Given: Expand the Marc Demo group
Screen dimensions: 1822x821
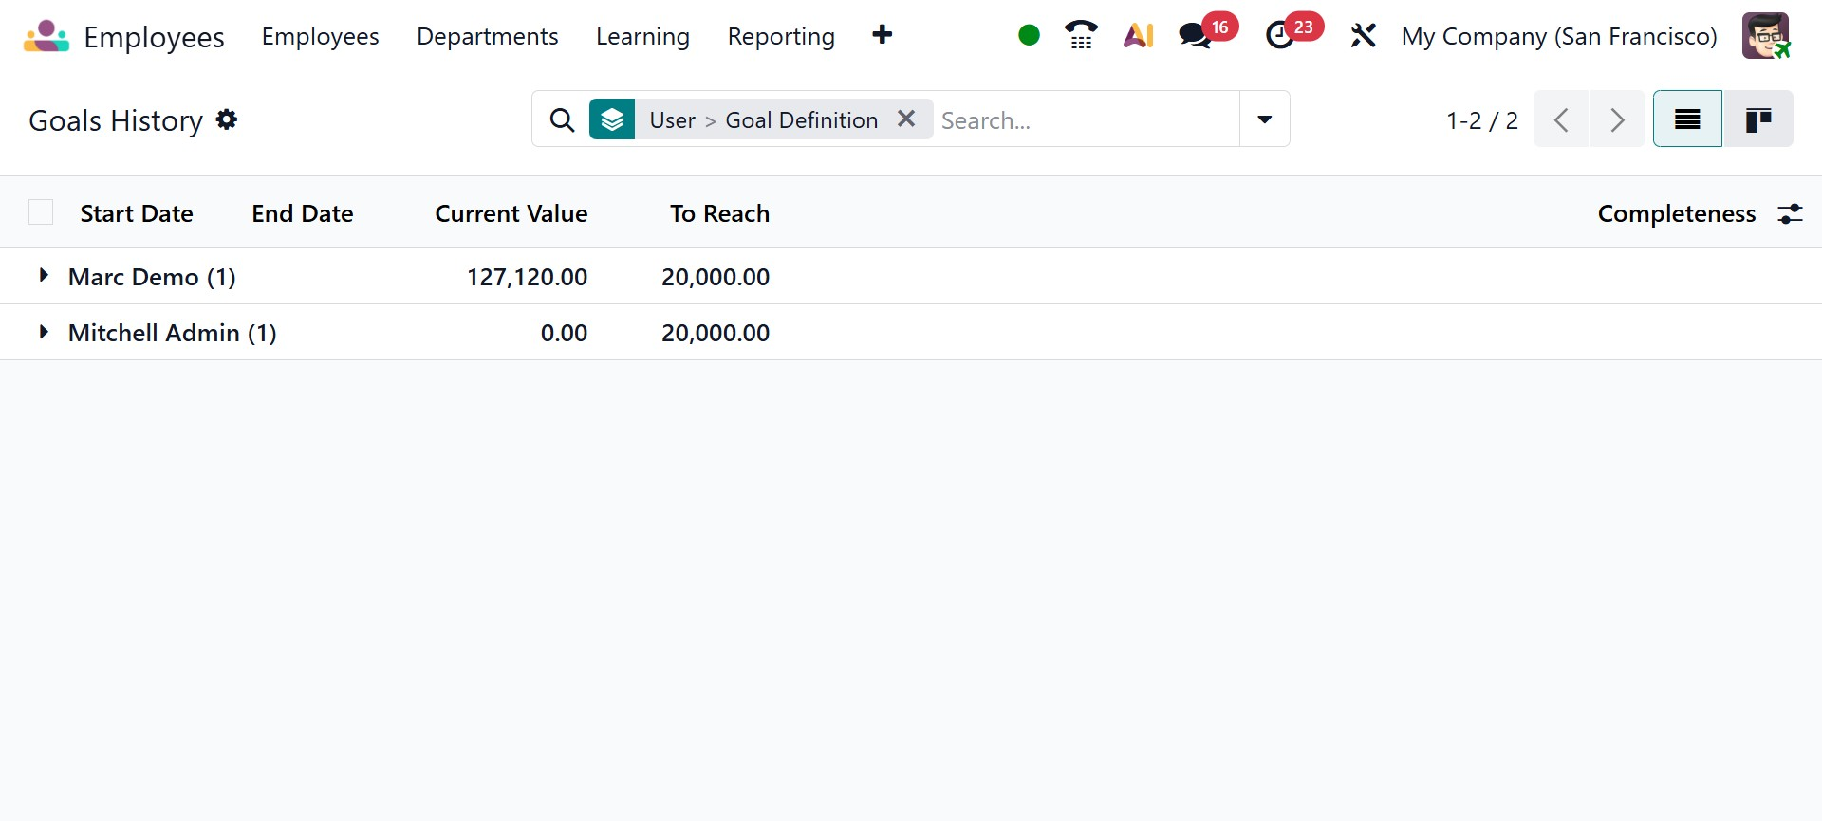Looking at the screenshot, I should [44, 276].
